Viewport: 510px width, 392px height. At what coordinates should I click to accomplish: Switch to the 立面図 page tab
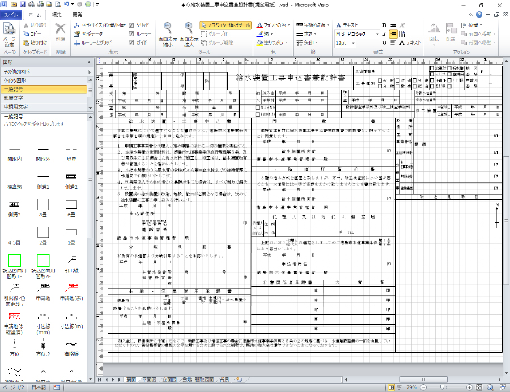(169, 380)
